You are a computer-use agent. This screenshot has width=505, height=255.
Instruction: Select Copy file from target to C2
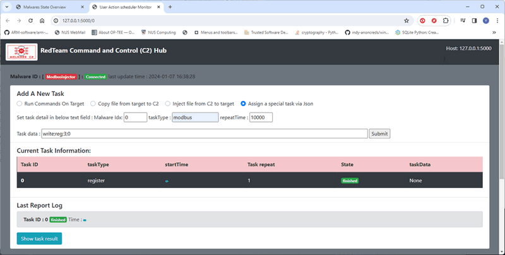pyautogui.click(x=124, y=104)
